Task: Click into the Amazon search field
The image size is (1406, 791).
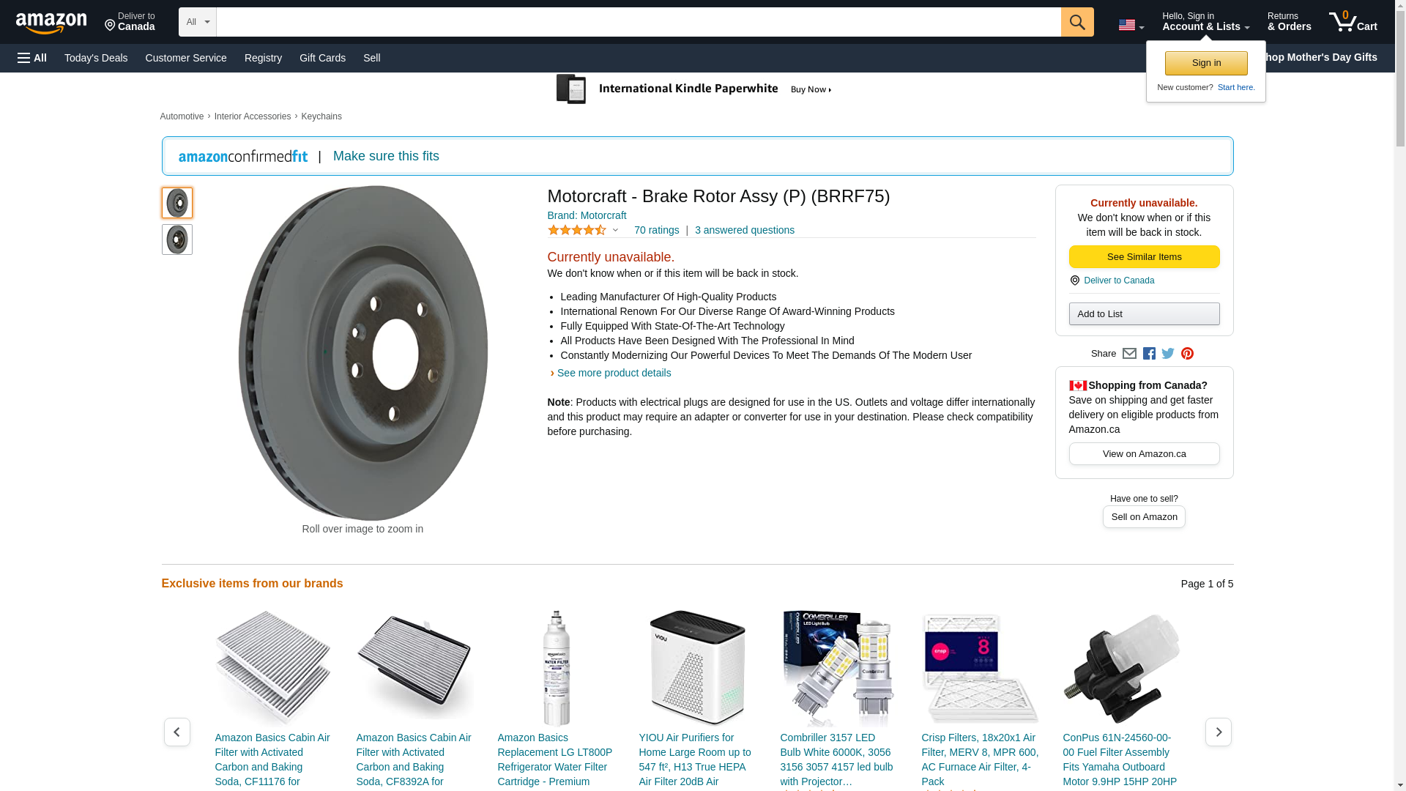Action: pos(637,22)
